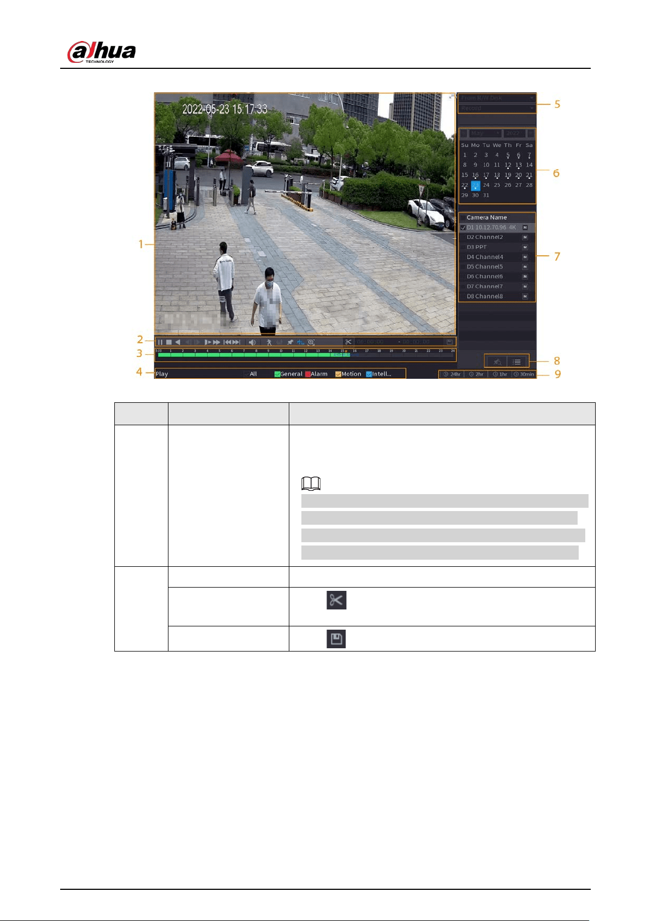
Task: Select the 24hr time bar scale
Action: (x=452, y=374)
